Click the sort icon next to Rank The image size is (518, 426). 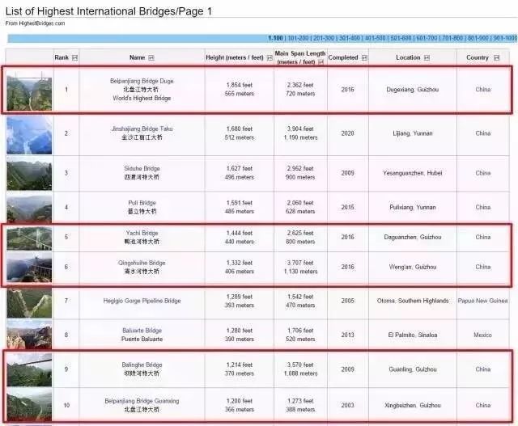[75, 58]
